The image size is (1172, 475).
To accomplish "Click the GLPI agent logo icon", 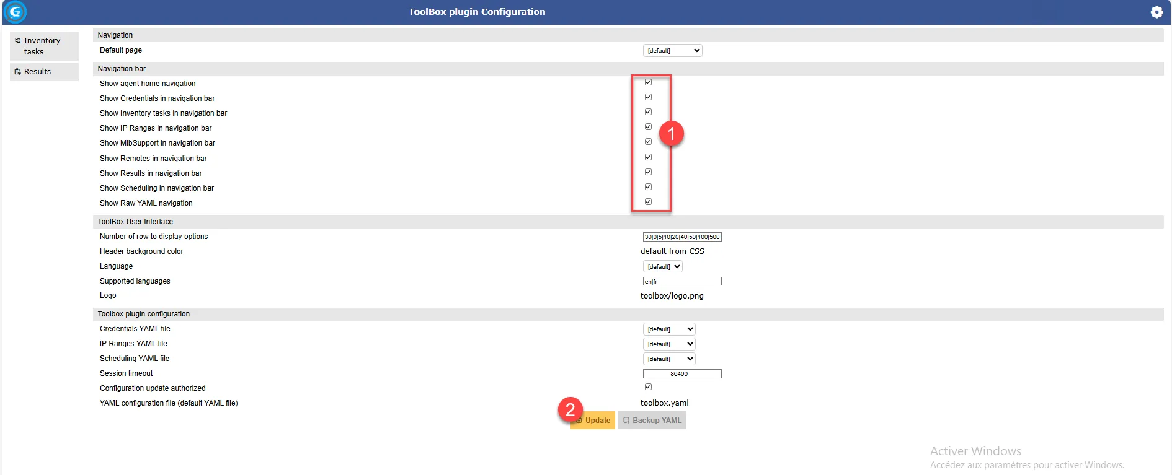I will (15, 12).
